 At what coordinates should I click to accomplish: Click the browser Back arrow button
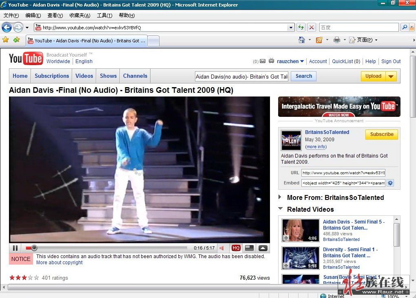(x=7, y=27)
